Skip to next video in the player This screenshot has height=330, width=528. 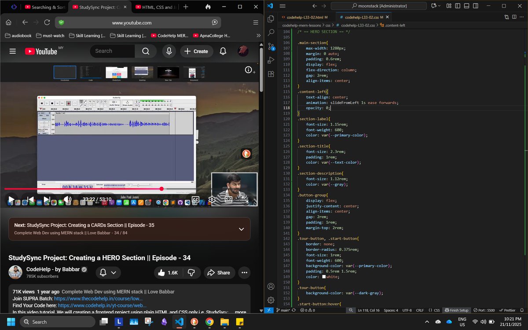[46, 199]
